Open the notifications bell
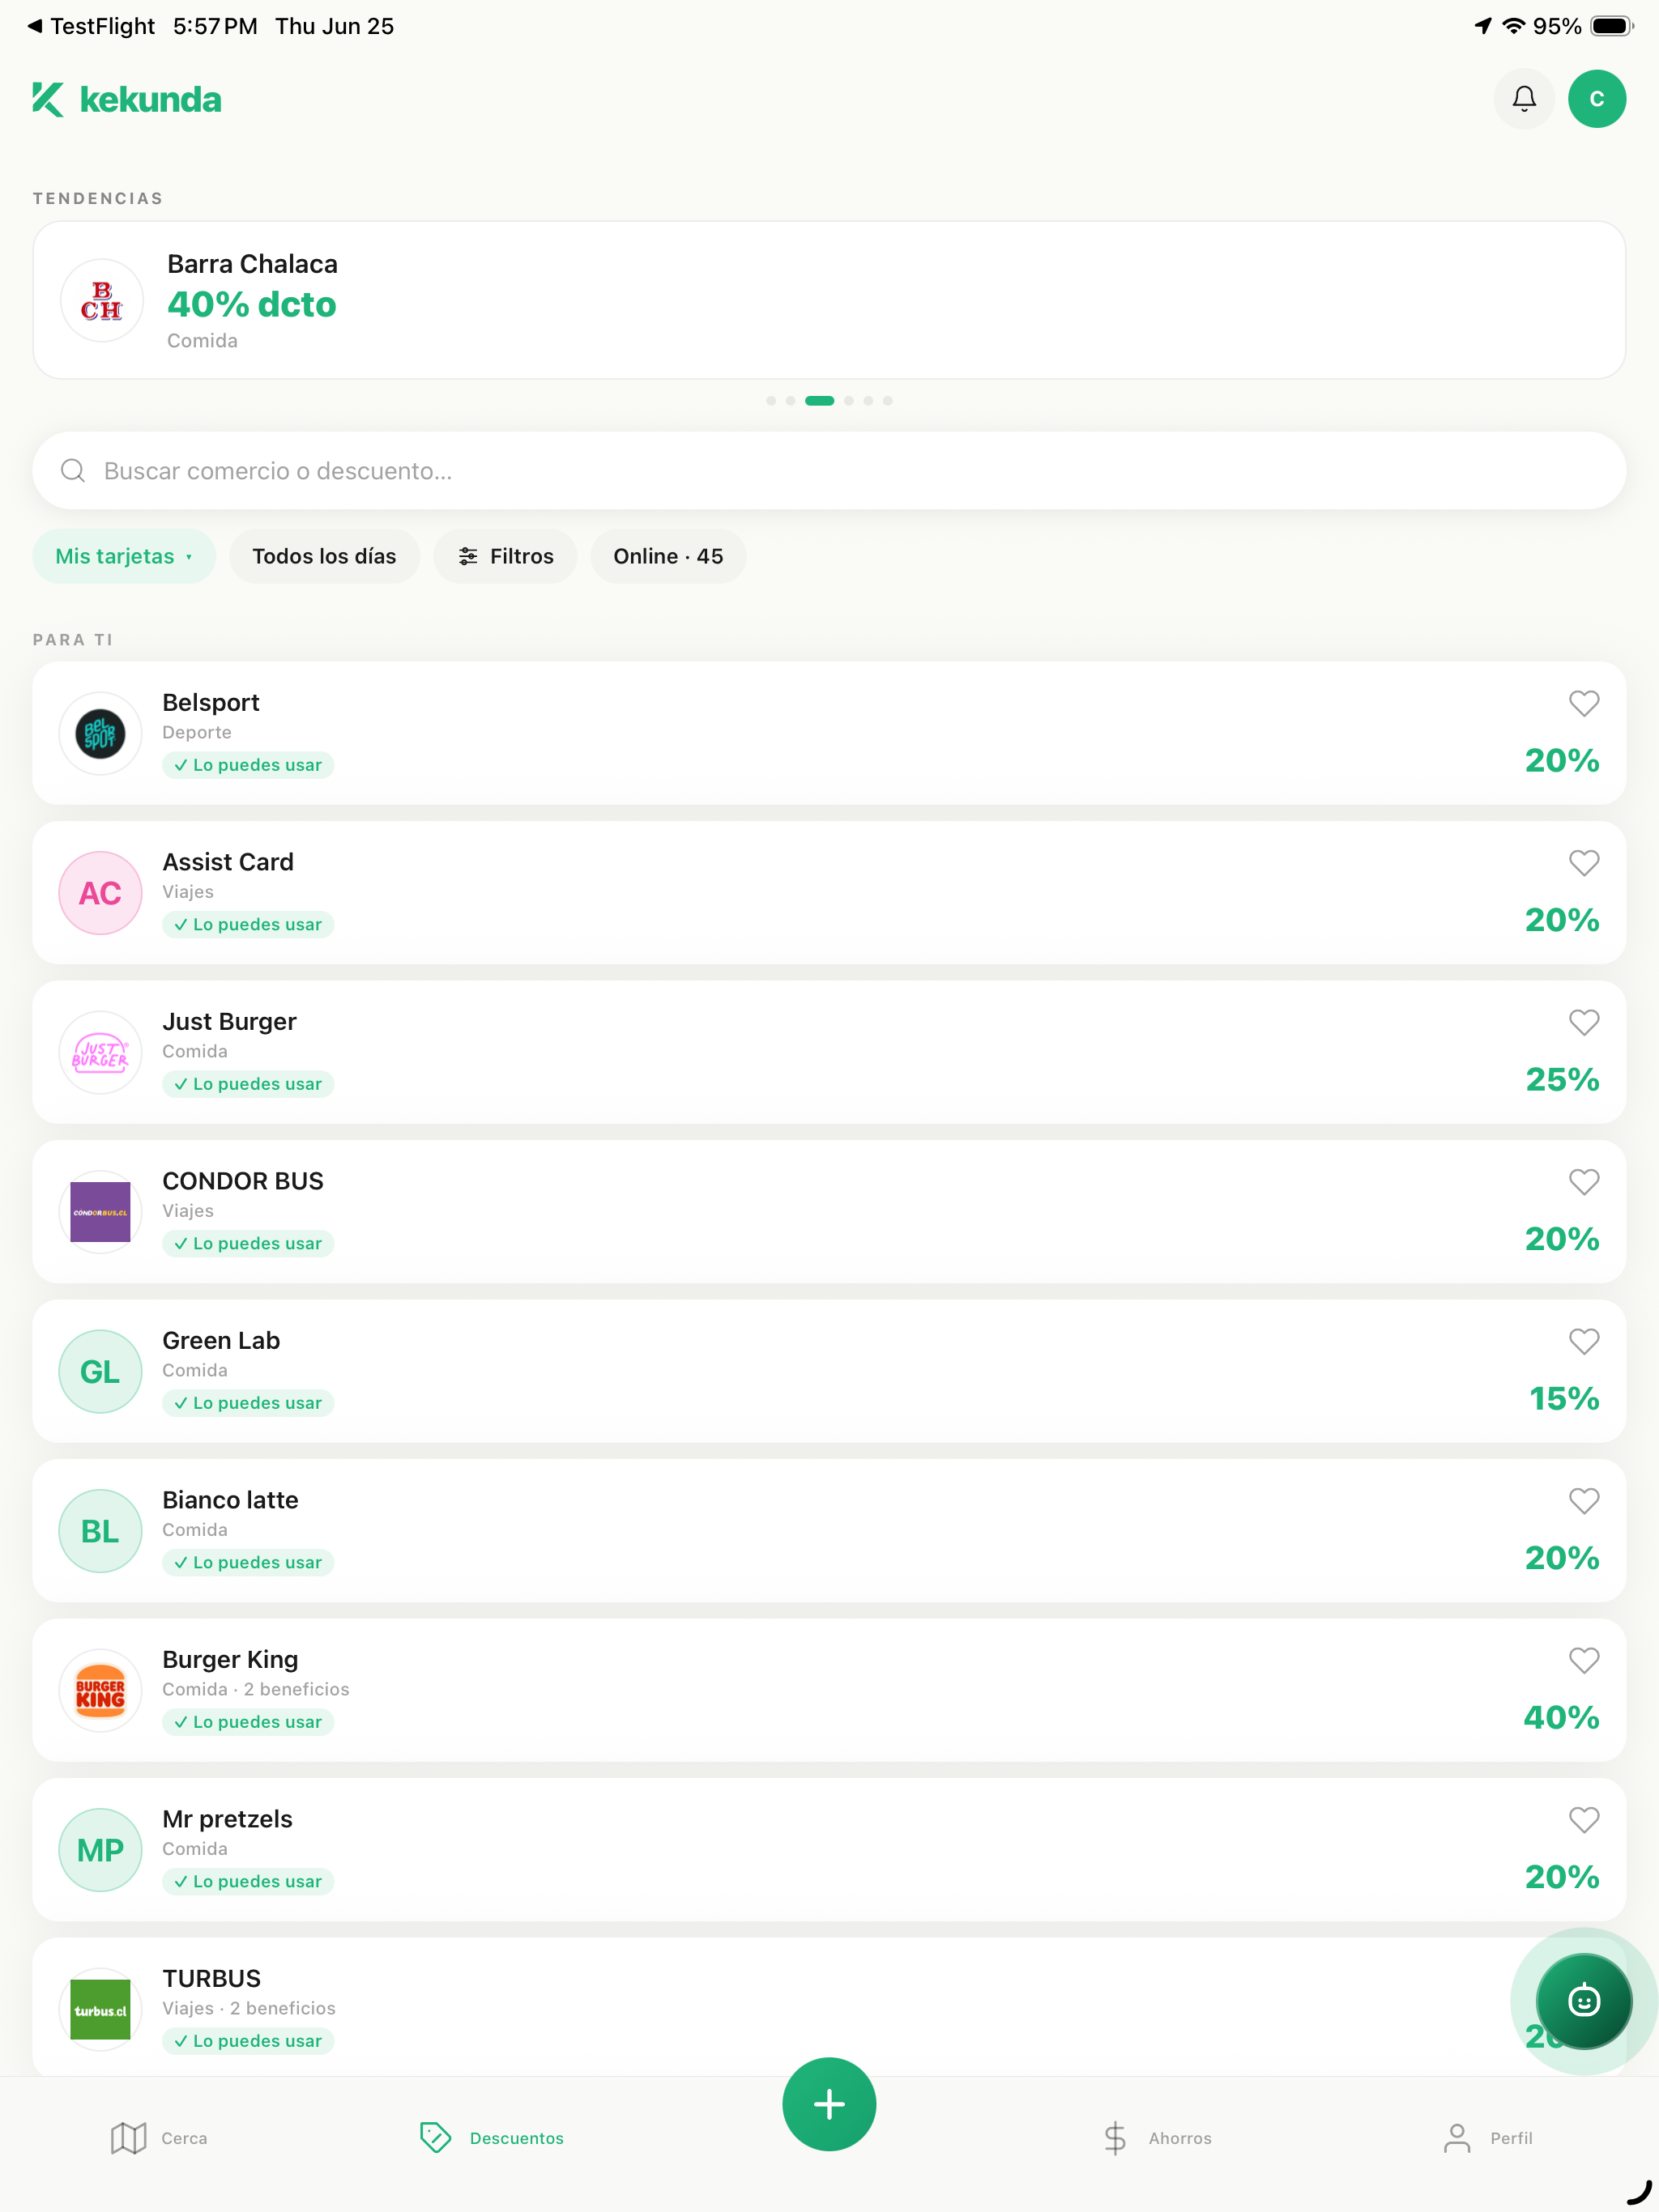Screen dimensions: 1659x2212 (1524, 99)
